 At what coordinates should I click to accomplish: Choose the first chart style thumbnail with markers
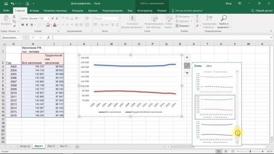pyautogui.click(x=215, y=82)
